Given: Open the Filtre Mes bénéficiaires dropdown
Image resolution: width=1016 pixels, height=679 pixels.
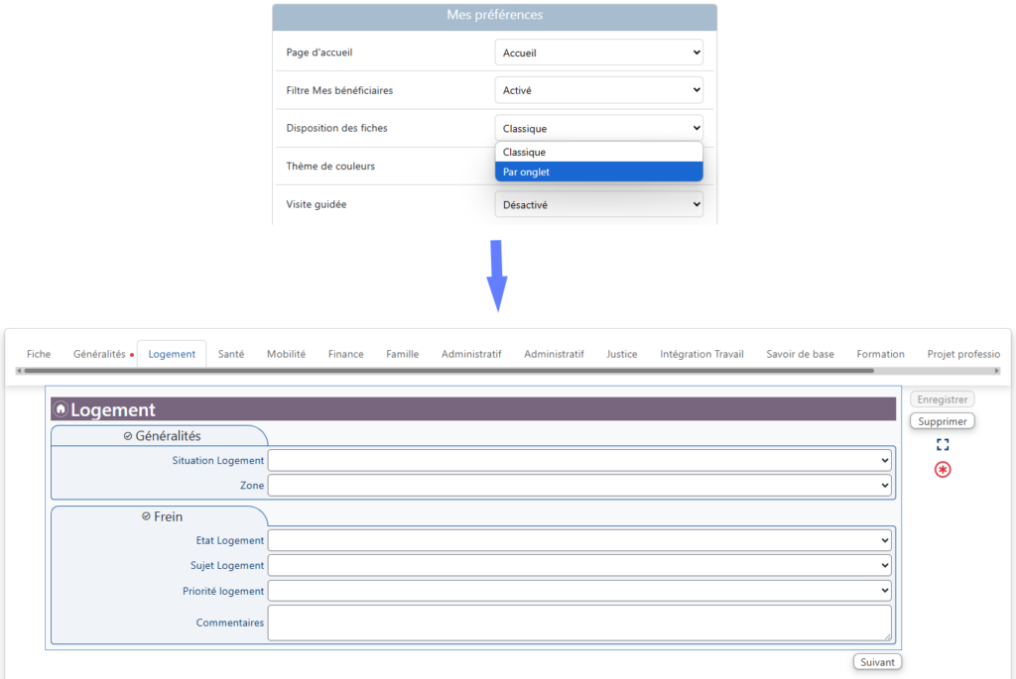Looking at the screenshot, I should point(598,90).
